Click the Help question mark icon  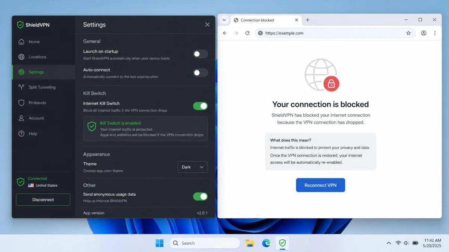[x=21, y=134]
